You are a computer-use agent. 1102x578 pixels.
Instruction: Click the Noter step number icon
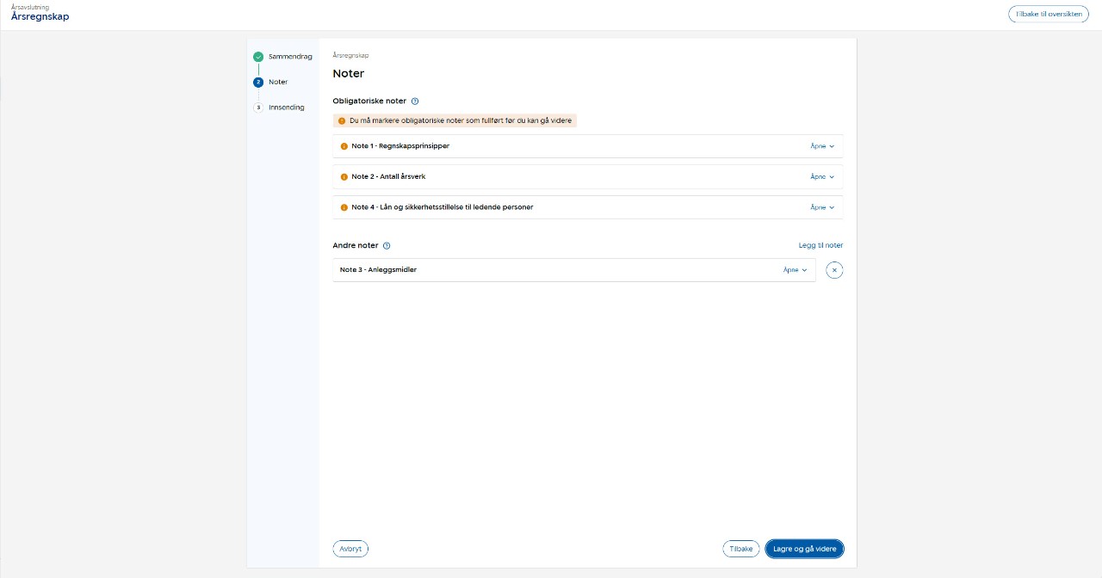[x=258, y=83]
